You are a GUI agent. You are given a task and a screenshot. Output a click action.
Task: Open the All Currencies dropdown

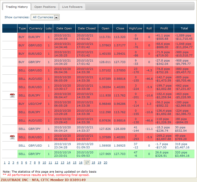[x=45, y=17]
